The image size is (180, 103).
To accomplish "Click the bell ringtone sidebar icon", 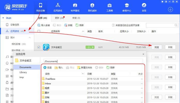I will [7, 63].
